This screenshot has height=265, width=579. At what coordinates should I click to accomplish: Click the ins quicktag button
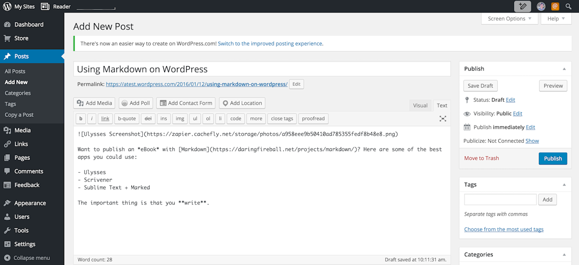coord(164,118)
